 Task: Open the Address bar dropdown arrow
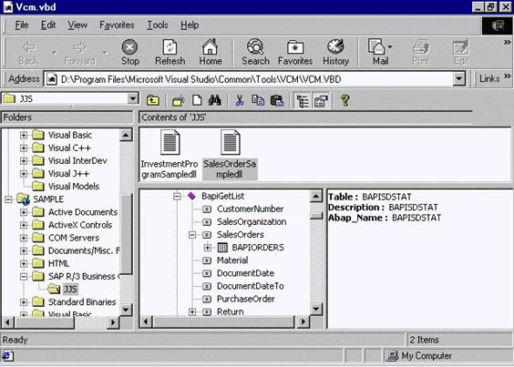(x=459, y=79)
